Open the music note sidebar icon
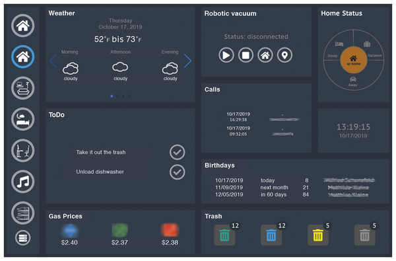396x261 pixels. coord(23,182)
